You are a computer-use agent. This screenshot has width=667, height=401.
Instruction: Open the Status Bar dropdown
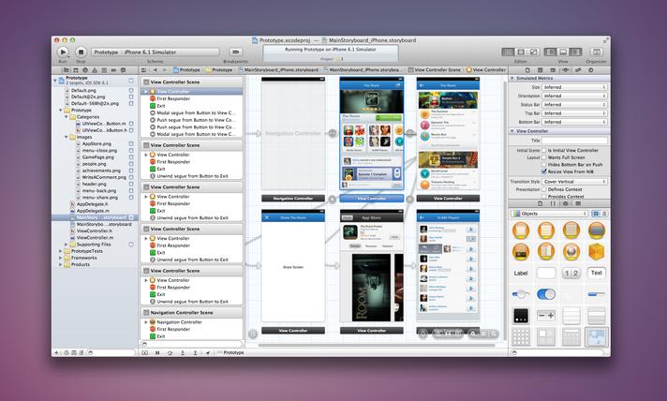coord(574,105)
